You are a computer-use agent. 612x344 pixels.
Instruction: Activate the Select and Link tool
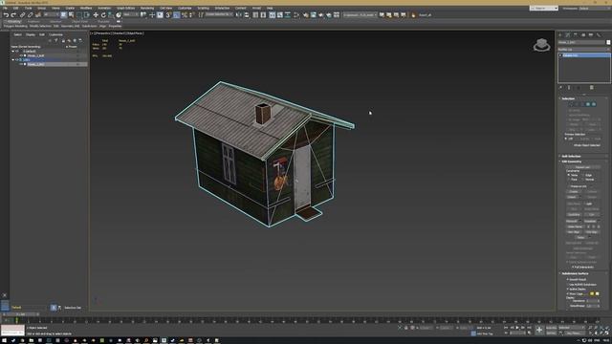[22, 15]
